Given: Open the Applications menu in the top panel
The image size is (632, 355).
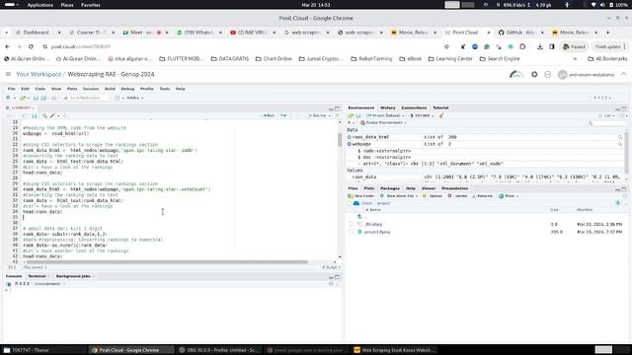Looking at the screenshot, I should point(39,5).
